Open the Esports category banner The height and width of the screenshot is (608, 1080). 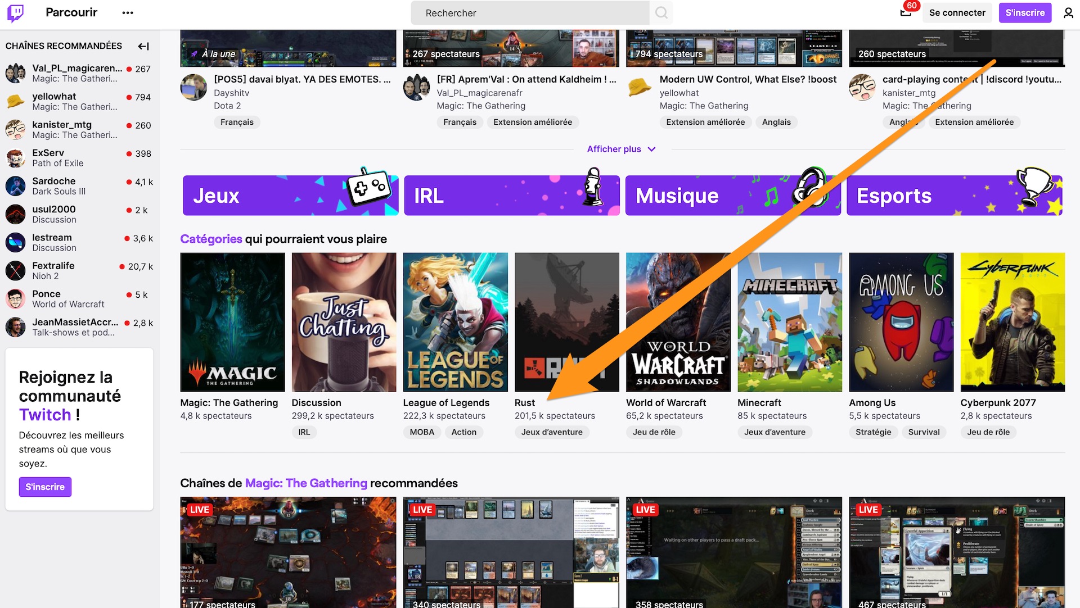tap(955, 196)
